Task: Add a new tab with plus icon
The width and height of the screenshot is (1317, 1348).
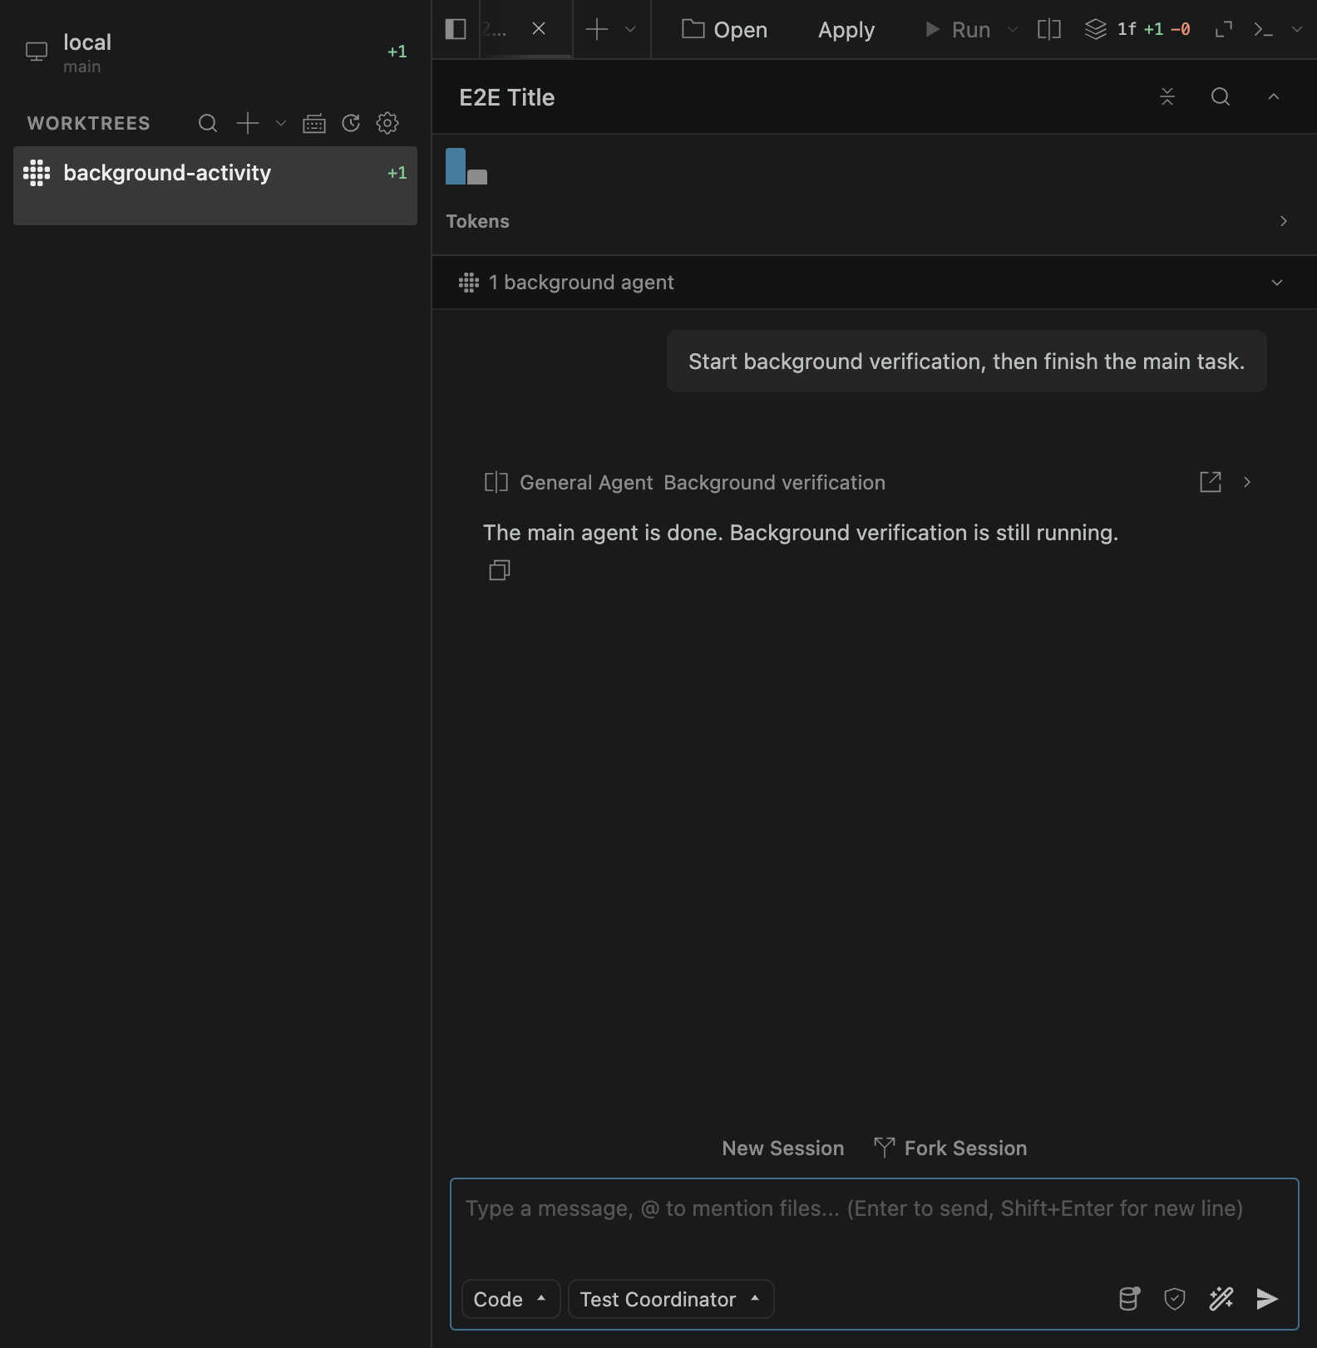Action: pos(597,29)
